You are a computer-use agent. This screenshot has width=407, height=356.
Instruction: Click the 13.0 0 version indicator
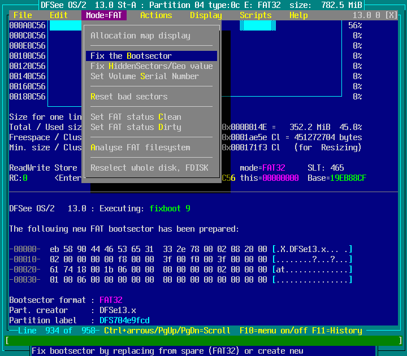366,15
